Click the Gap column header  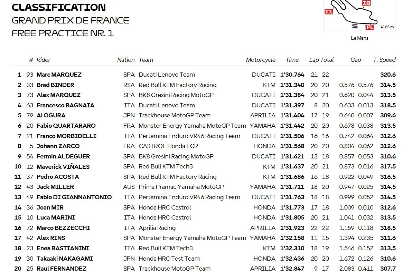click(x=355, y=60)
